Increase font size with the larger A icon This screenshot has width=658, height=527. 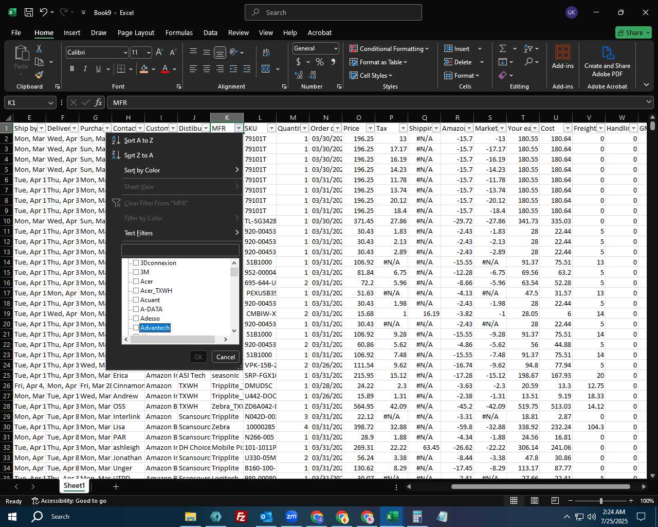pos(159,52)
